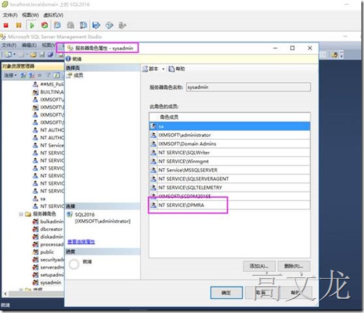This screenshot has width=364, height=313.
Task: Click the open file folder icon in SSMS toolbar
Action: coord(34,54)
